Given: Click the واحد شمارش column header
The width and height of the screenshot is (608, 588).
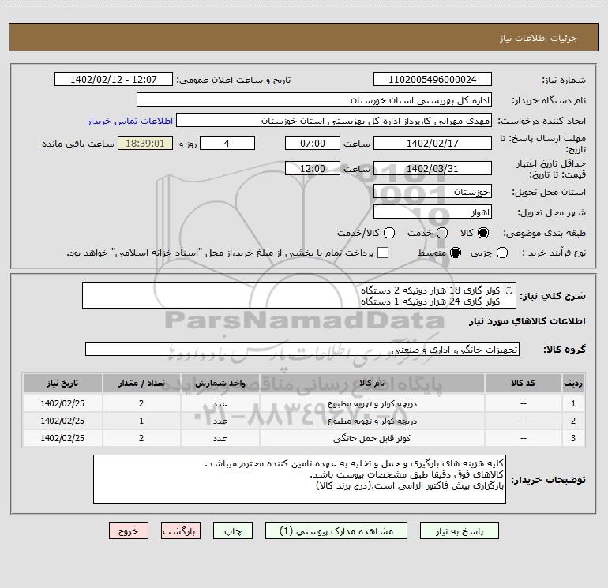Looking at the screenshot, I should (x=220, y=384).
